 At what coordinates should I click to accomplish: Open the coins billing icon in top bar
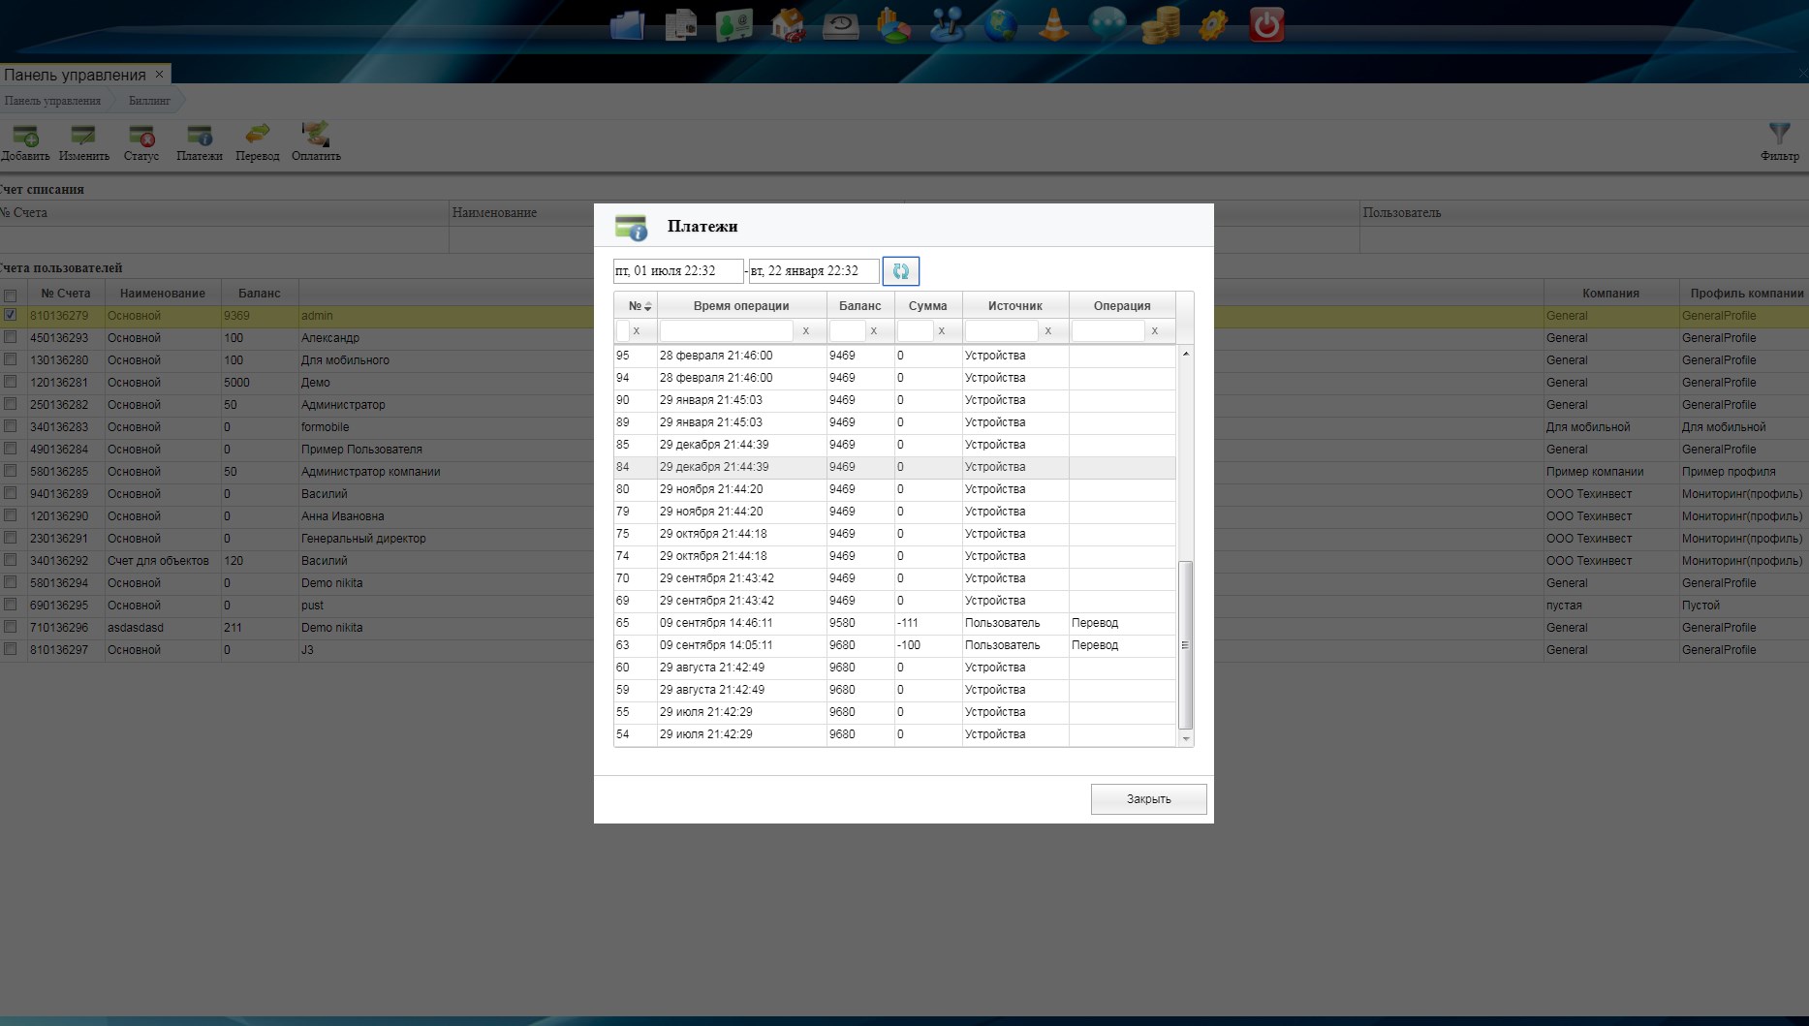[1159, 25]
